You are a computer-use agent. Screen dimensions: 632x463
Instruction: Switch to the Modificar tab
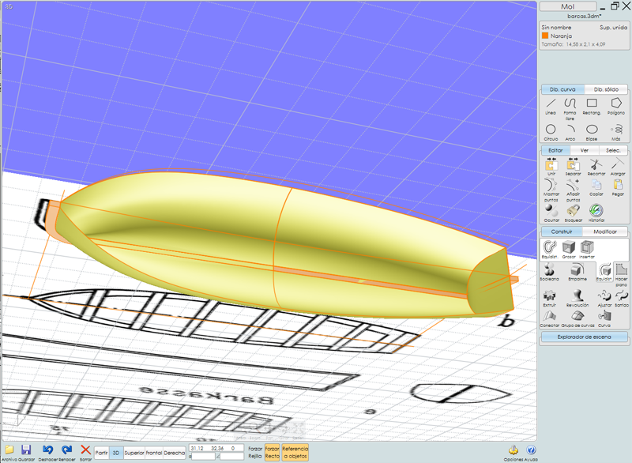605,231
